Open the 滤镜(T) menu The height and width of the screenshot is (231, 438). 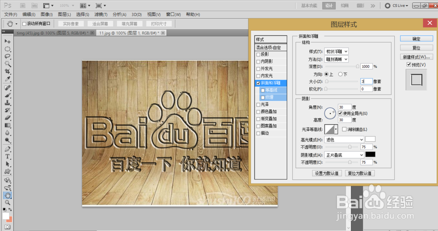(x=101, y=14)
